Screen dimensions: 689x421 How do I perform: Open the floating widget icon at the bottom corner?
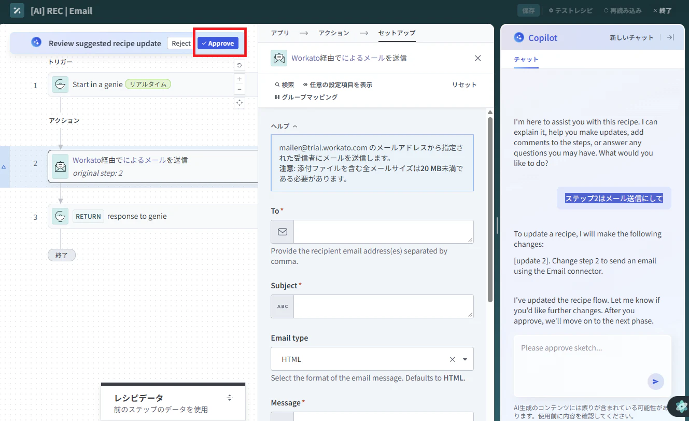point(681,408)
